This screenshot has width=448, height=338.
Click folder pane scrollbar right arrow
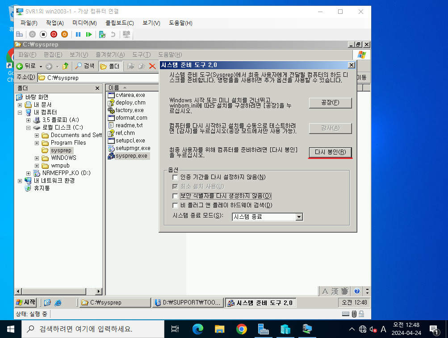coord(99,292)
